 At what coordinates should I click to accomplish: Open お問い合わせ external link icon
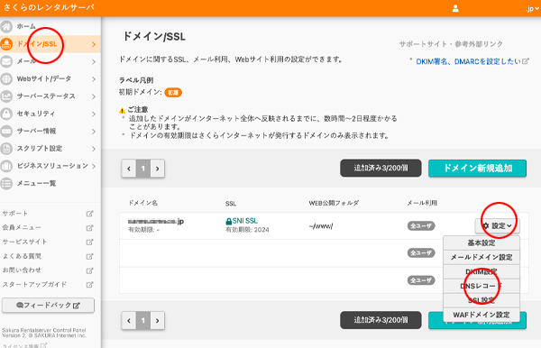point(89,270)
